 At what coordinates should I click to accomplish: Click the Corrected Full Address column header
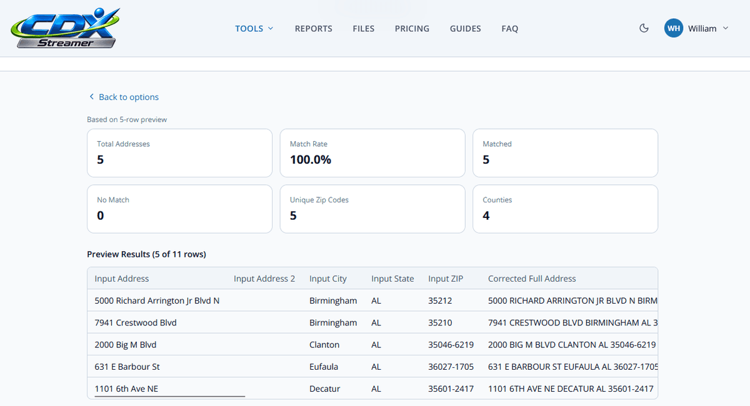click(532, 279)
